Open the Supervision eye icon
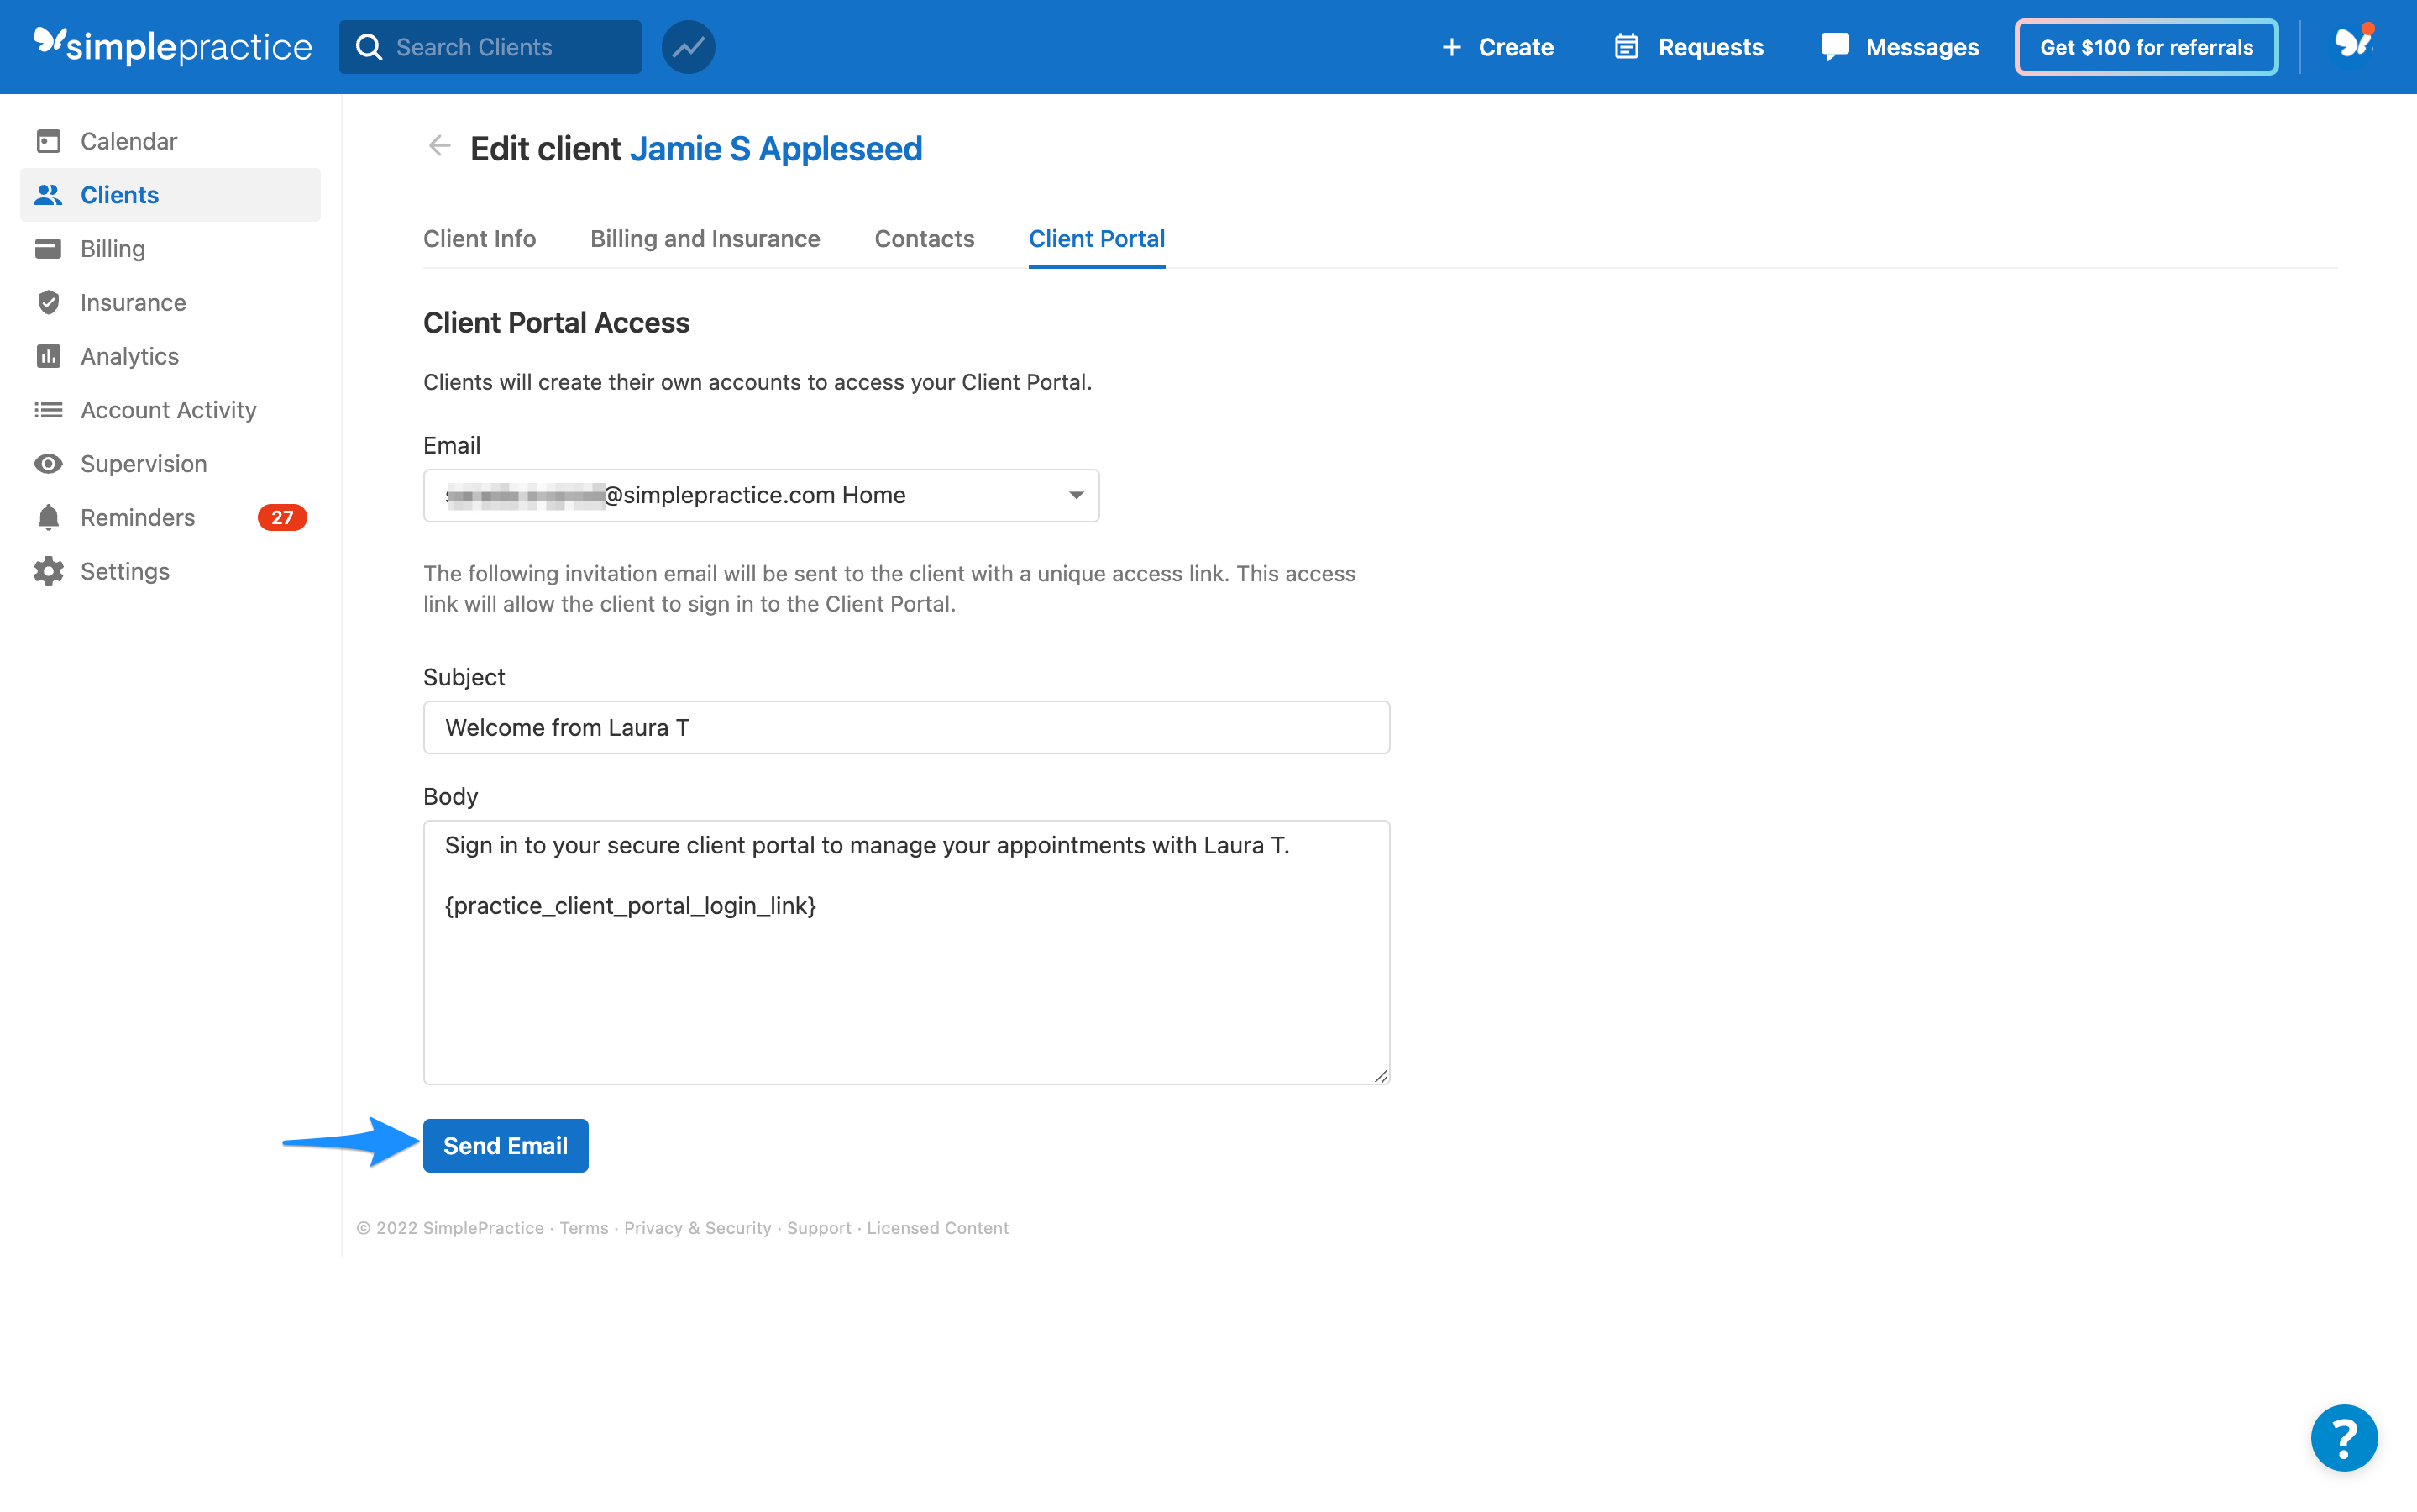This screenshot has width=2417, height=1512. coord(49,463)
